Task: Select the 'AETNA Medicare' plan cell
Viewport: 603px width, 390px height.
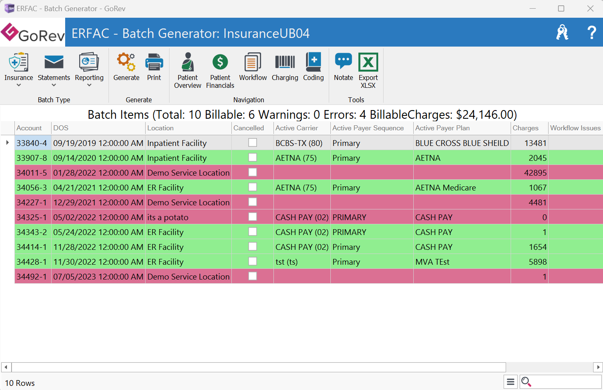Action: (x=462, y=188)
